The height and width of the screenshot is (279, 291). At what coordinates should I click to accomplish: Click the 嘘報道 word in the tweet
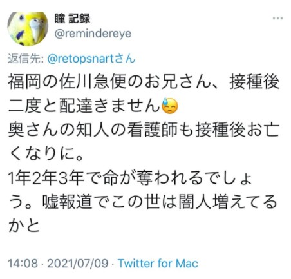(x=68, y=202)
